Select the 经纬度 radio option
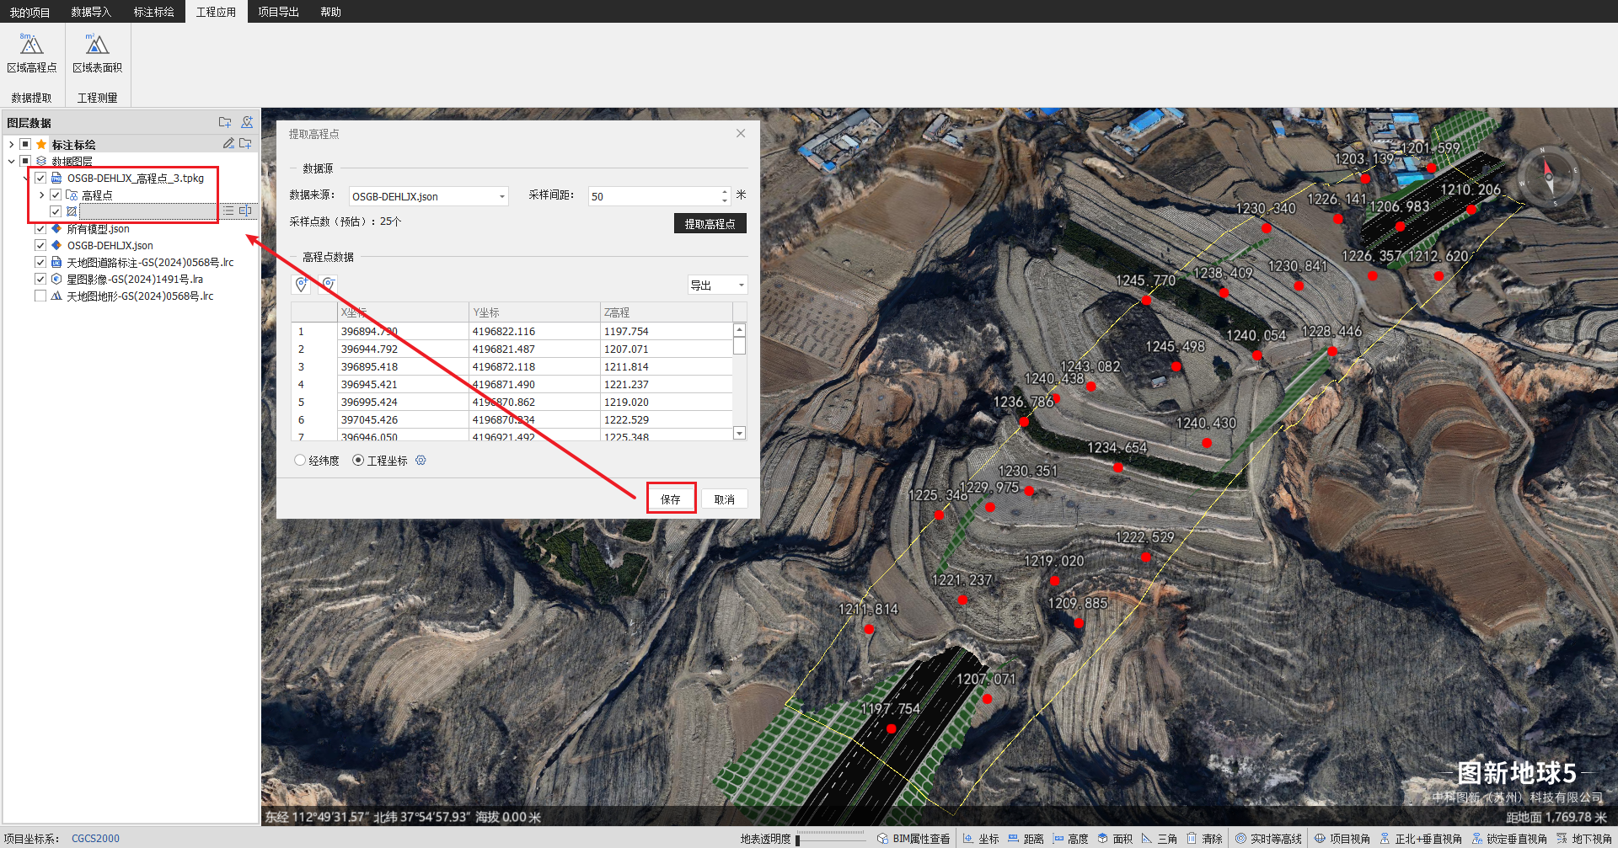1618x848 pixels. 300,461
